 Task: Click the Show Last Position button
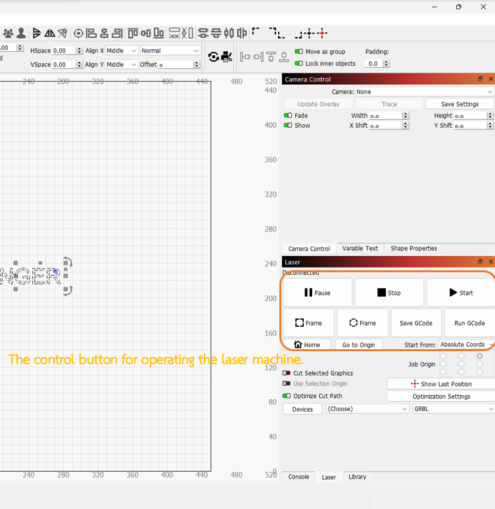click(440, 384)
